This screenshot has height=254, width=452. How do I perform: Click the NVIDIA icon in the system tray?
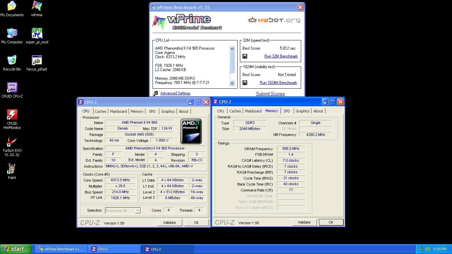click(x=427, y=249)
